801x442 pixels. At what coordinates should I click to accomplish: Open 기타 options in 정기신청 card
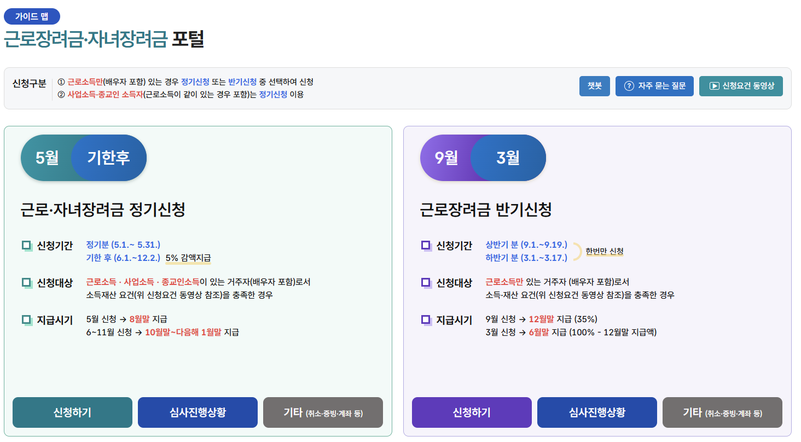coord(323,412)
